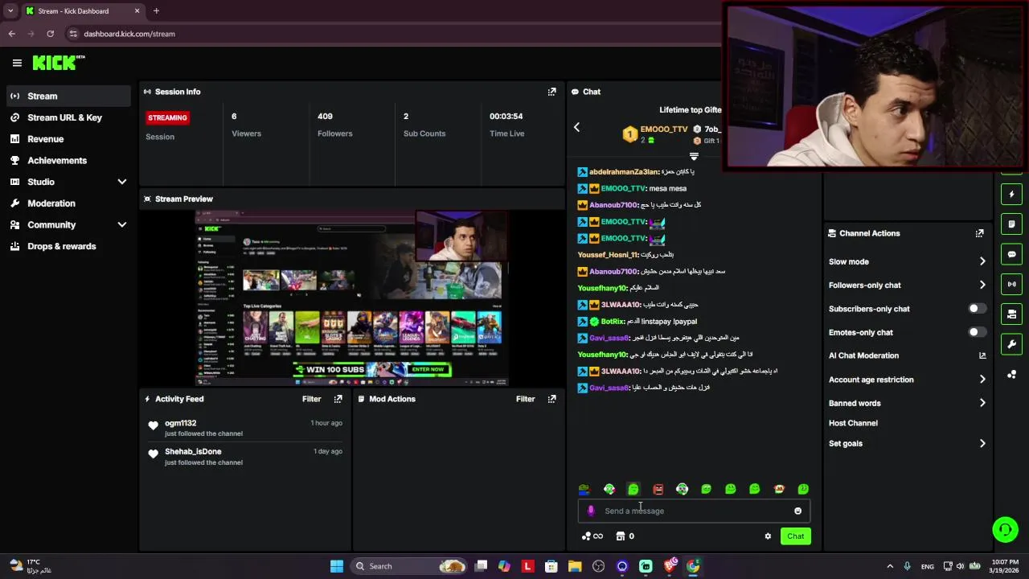Image resolution: width=1029 pixels, height=579 pixels.
Task: Click the 409 Followers count
Action: coord(325,117)
